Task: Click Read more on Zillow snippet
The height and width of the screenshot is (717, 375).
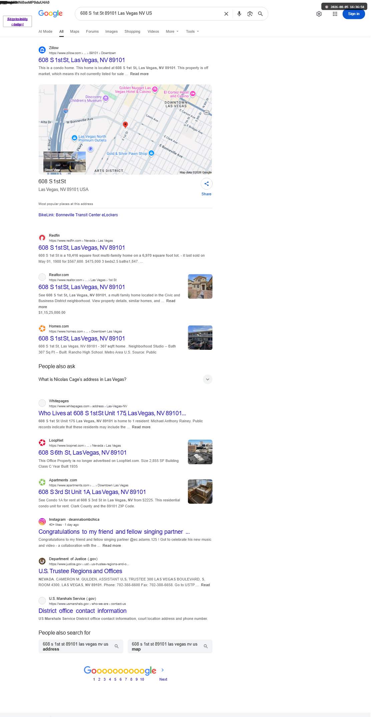Action: pyautogui.click(x=139, y=74)
